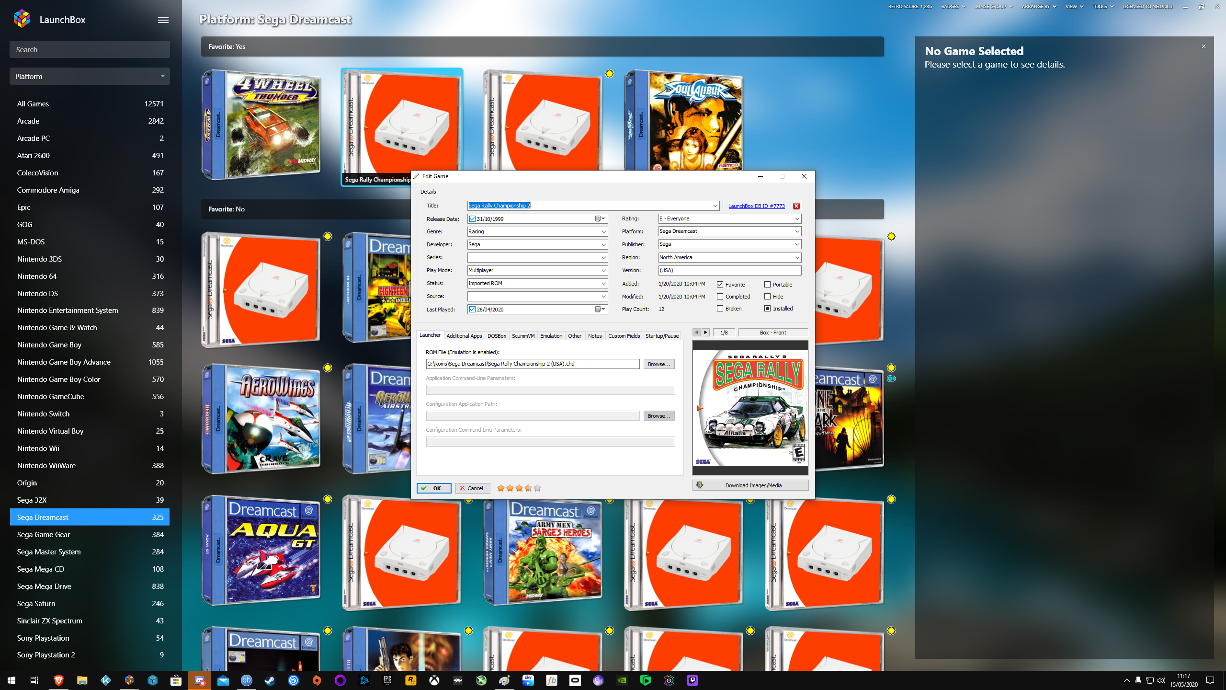Open Xbox app from taskbar

pos(434,680)
